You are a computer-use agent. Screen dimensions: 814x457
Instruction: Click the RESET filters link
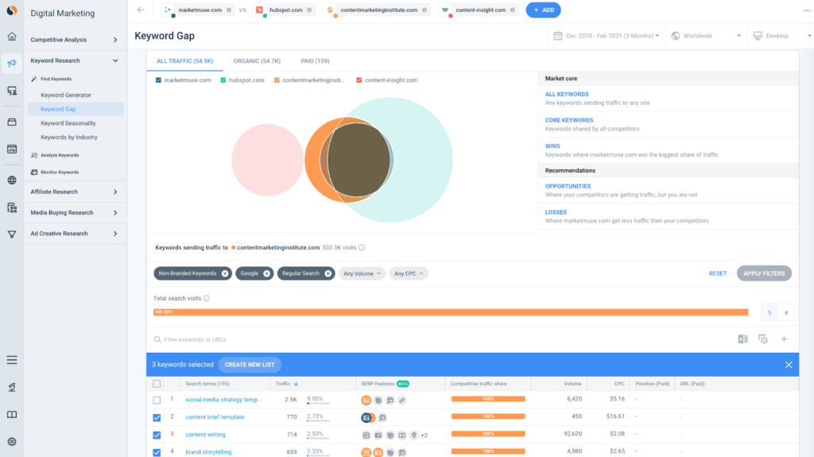click(x=718, y=273)
